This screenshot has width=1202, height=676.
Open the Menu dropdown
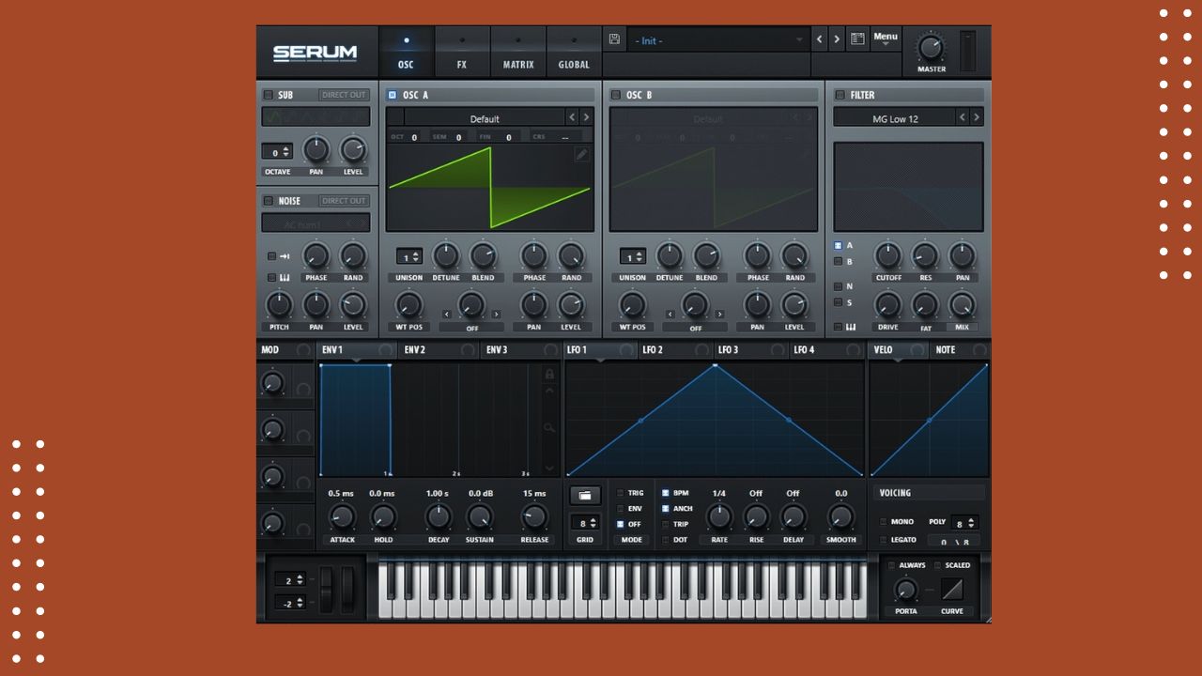point(885,39)
